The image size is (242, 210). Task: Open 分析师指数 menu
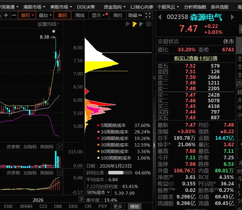(x=195, y=7)
